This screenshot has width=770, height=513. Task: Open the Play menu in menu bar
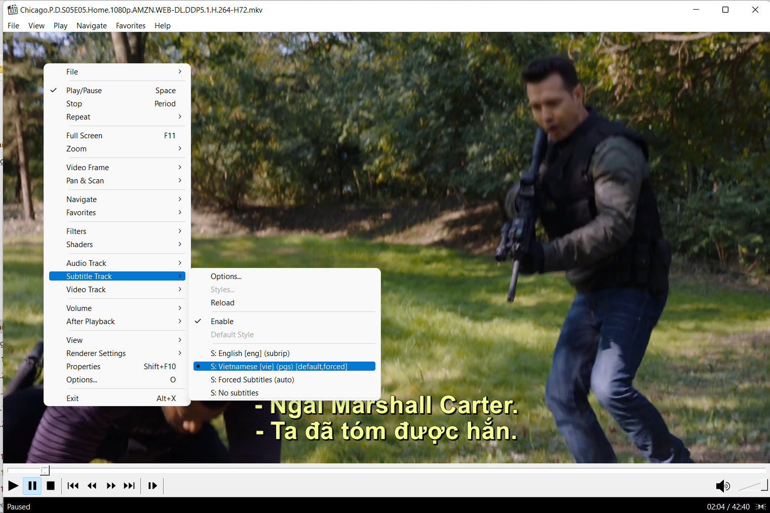tap(60, 26)
